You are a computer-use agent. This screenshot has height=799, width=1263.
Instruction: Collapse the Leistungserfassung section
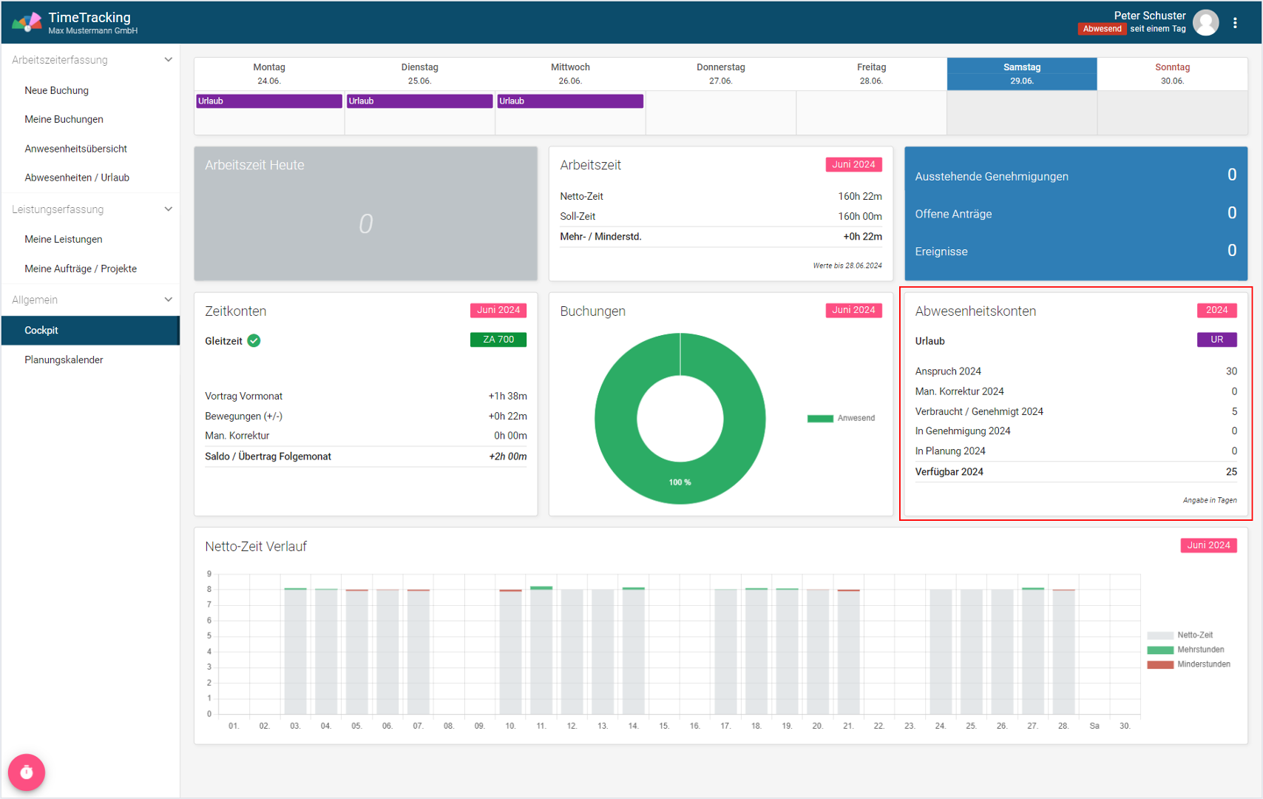168,209
